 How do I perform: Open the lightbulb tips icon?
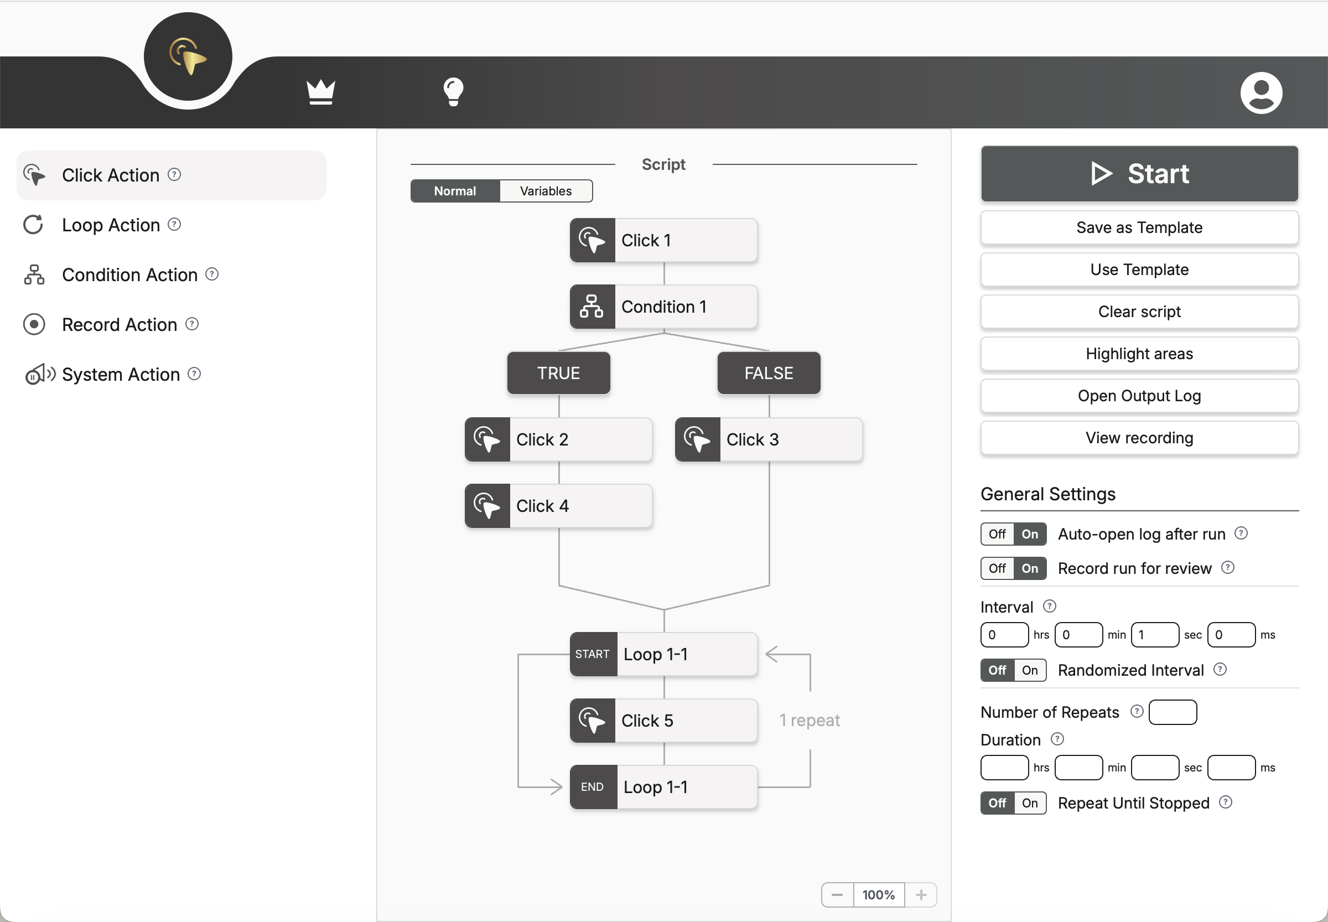(453, 92)
